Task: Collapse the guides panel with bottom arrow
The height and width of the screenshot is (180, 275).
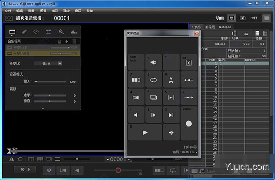Action: point(43,109)
